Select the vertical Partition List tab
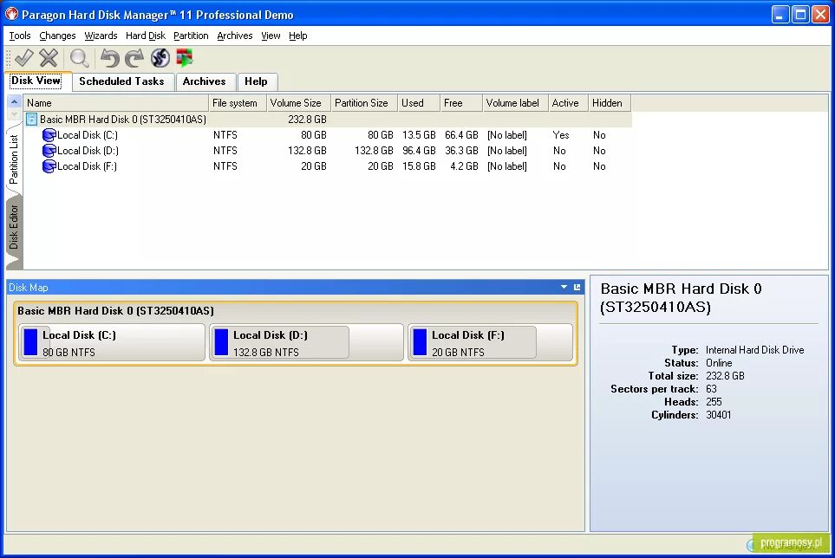Image resolution: width=835 pixels, height=558 pixels. pos(14,159)
